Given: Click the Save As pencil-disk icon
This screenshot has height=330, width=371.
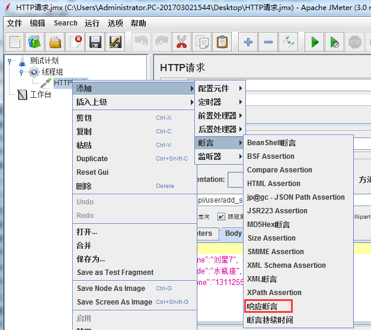Looking at the screenshot, I should 115,42.
